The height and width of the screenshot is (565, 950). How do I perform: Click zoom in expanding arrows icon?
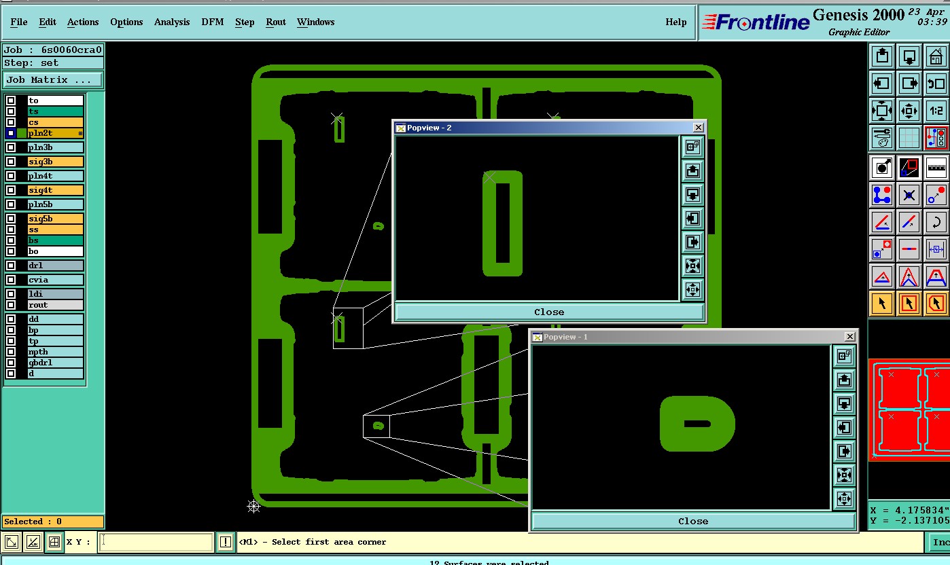[882, 111]
